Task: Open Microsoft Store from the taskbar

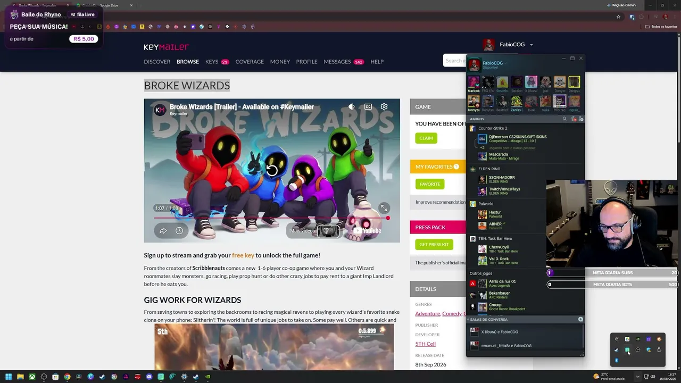Action: point(55,377)
